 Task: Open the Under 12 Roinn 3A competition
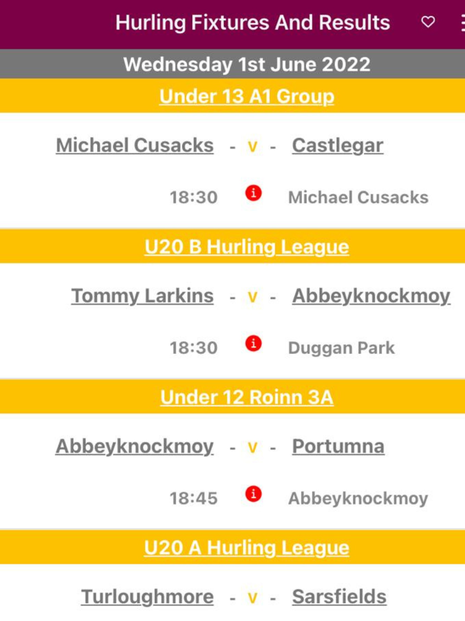[x=247, y=397]
